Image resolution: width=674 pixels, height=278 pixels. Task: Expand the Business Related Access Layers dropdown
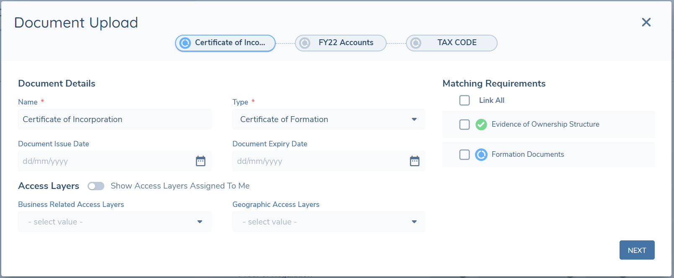(115, 222)
